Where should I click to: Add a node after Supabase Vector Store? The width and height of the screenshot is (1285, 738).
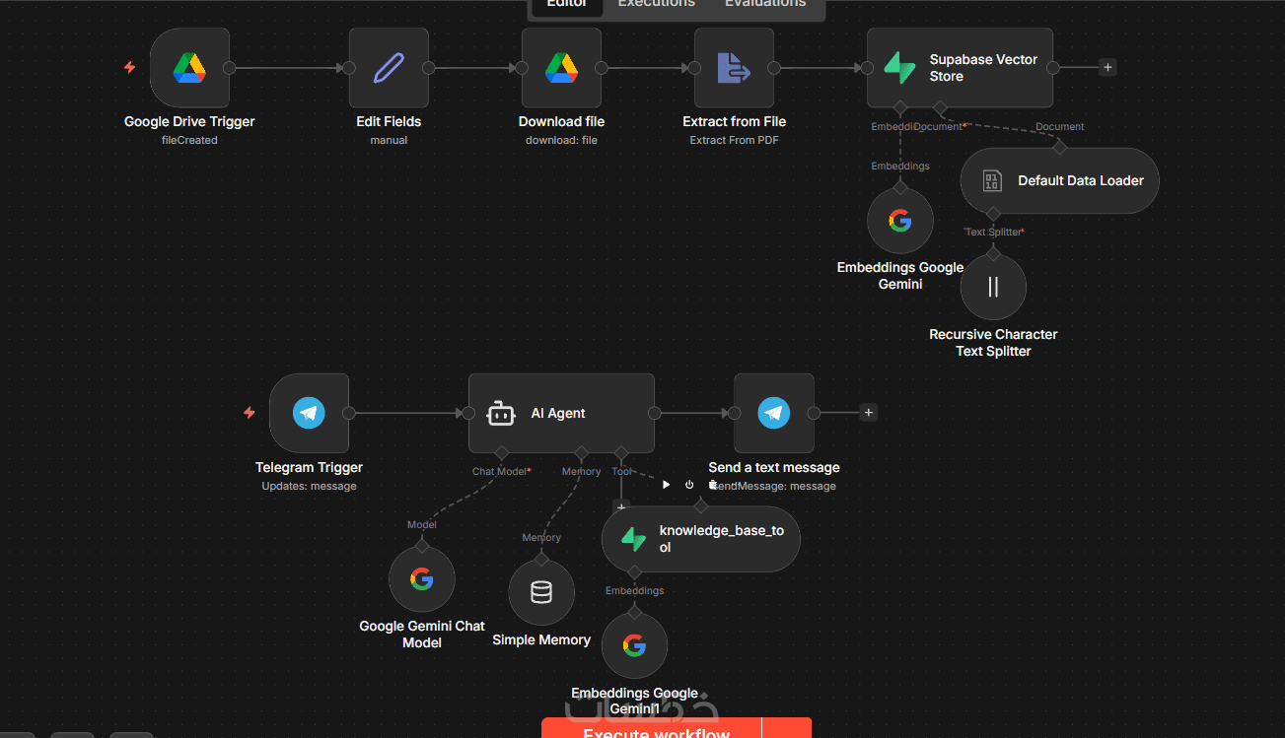click(x=1107, y=68)
